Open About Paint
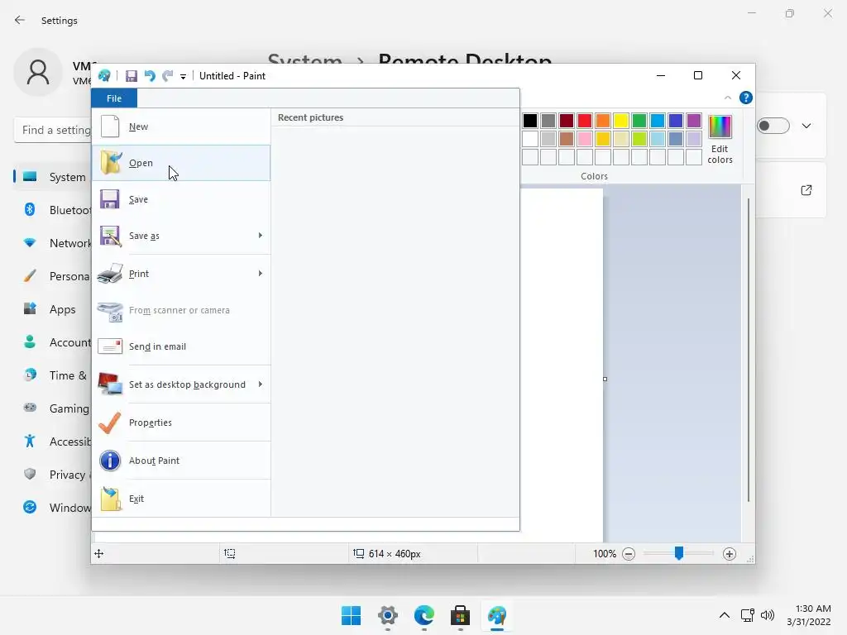Screen dimensions: 847x635 click(x=181, y=461)
